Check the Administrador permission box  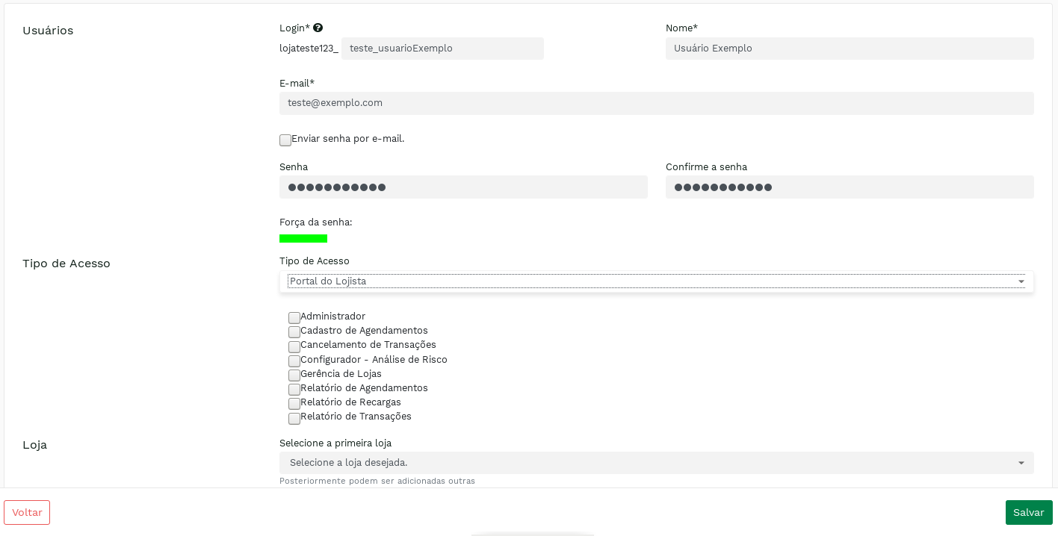click(294, 317)
